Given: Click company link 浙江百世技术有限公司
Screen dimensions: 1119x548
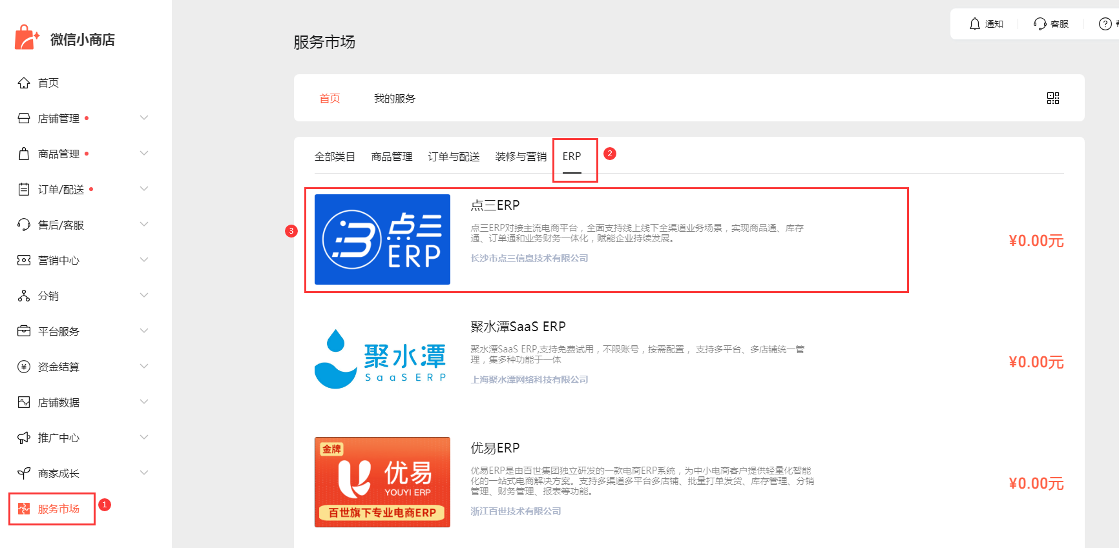Looking at the screenshot, I should click(516, 511).
